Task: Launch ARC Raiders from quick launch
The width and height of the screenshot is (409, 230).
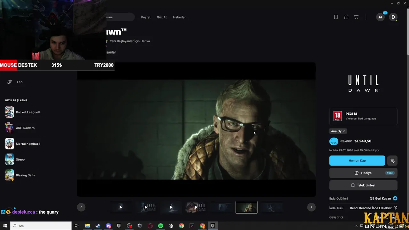Action: pyautogui.click(x=20, y=128)
